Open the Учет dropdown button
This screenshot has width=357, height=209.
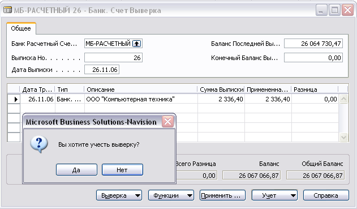[274, 195]
